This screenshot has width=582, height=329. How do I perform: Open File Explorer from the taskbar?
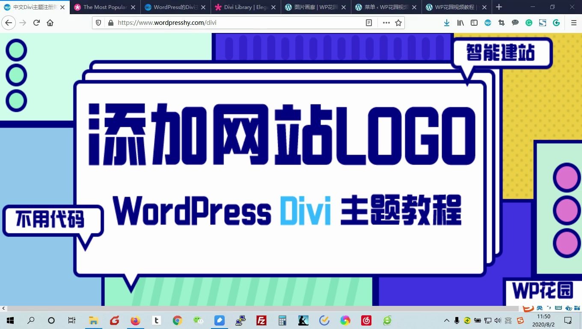pyautogui.click(x=93, y=320)
